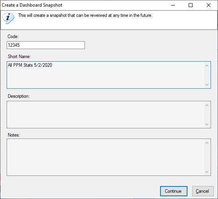Click into the Code input field
Image resolution: width=218 pixels, height=199 pixels.
point(46,45)
